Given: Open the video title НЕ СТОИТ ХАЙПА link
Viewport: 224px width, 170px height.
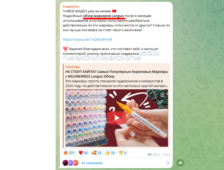Looking at the screenshot, I should click(x=117, y=74).
